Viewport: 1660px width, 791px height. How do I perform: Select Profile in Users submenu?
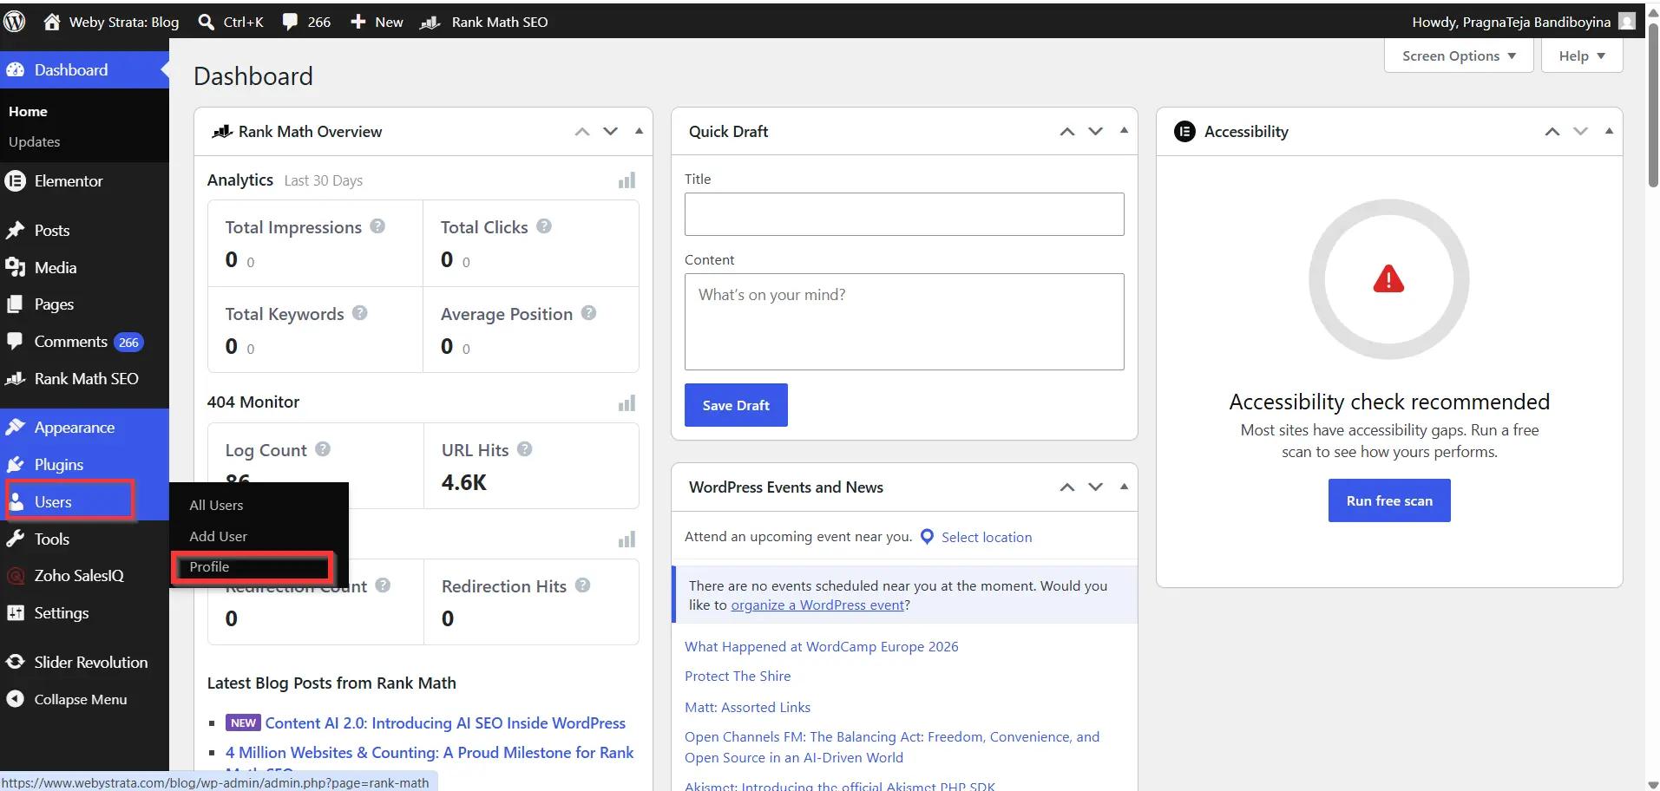click(209, 566)
